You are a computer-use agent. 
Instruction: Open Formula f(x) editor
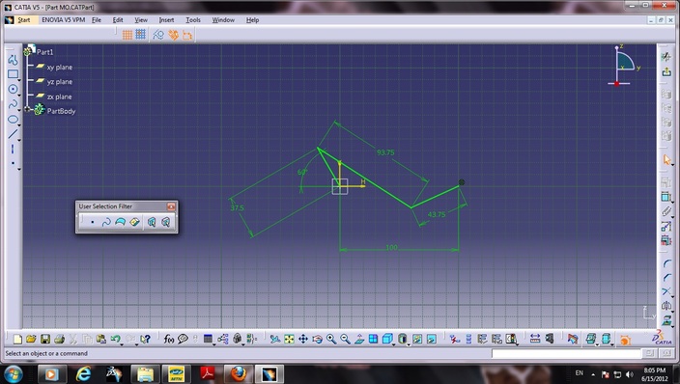click(x=169, y=339)
